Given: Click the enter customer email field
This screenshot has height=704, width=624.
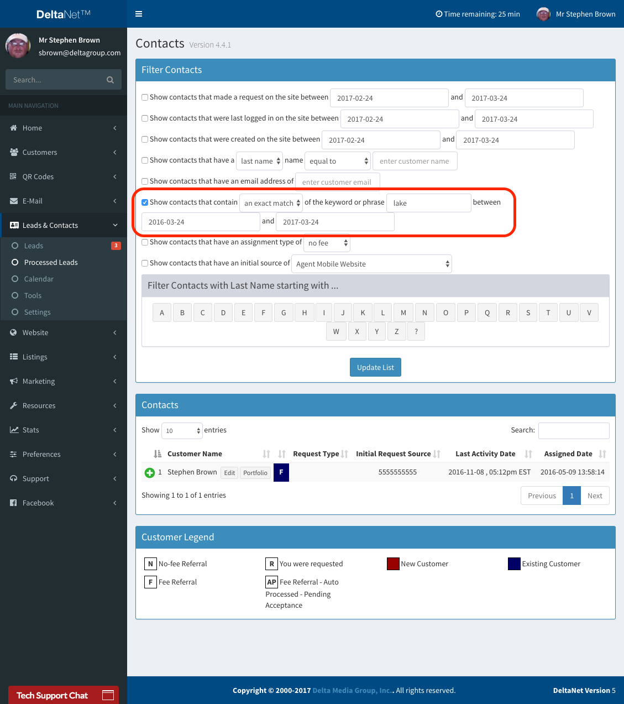Looking at the screenshot, I should pos(338,182).
